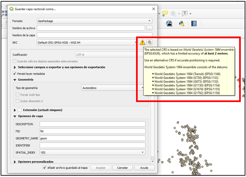Open the SPATIAL_INDEX YES dropdown

pyautogui.click(x=93, y=152)
